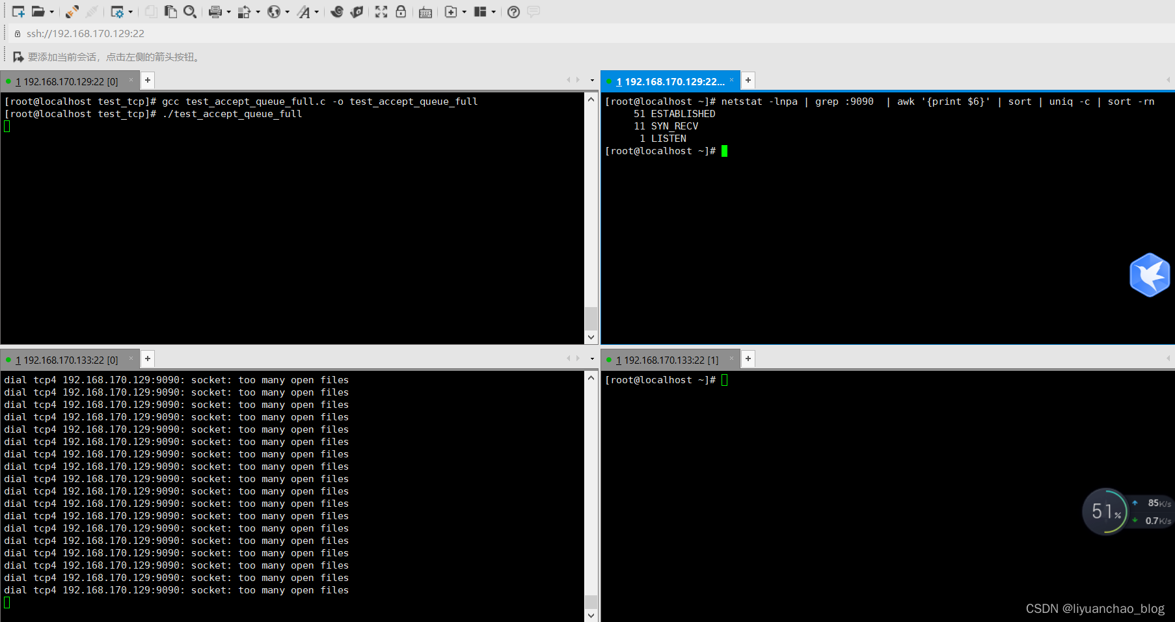1175x622 pixels.
Task: Close the 192.168.170.133:22 [0] tab
Action: click(131, 358)
